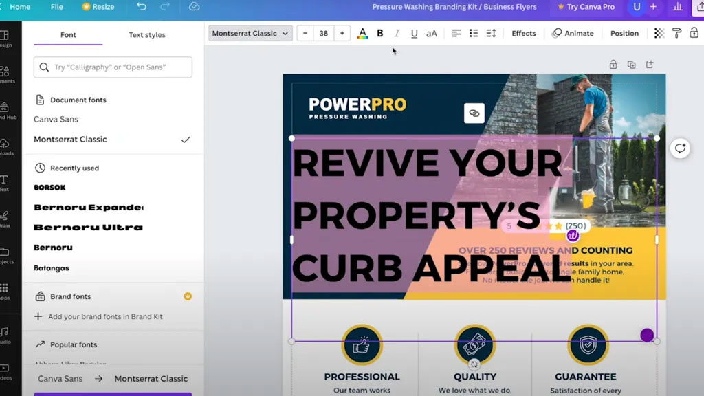Switch to the Text styles tab

[x=147, y=35]
